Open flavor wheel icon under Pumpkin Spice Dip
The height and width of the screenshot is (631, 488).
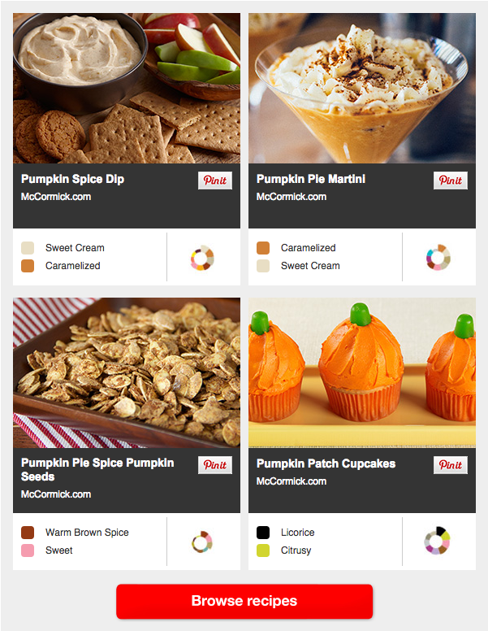click(x=202, y=258)
